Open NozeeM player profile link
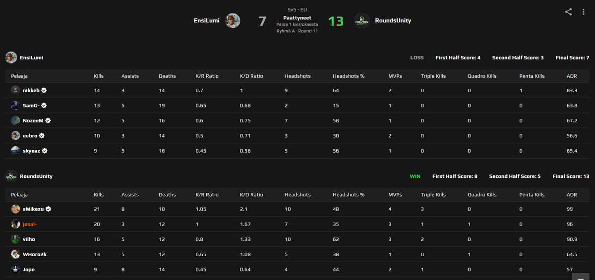 click(33, 120)
